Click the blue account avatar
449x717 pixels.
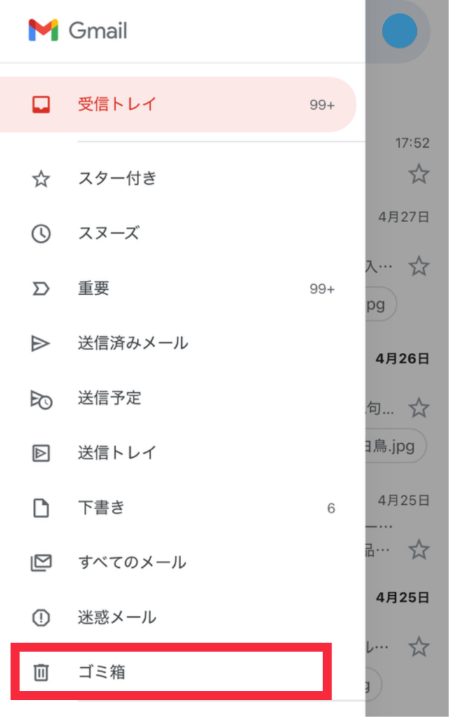coord(399,31)
